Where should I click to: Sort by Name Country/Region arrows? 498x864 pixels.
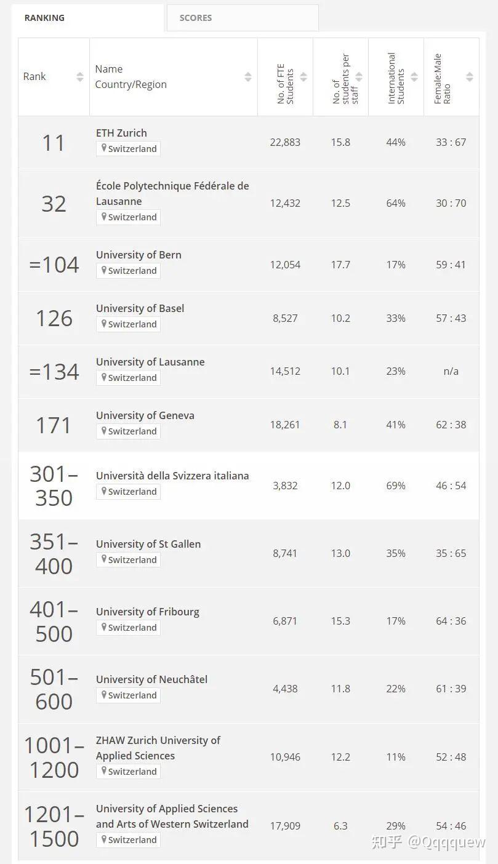pyautogui.click(x=247, y=77)
